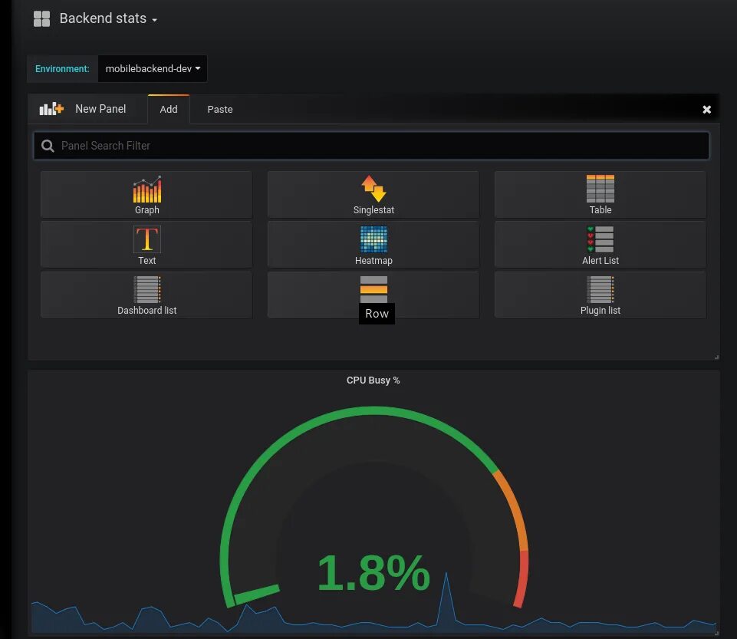
Task: Switch to the Paste tab
Action: pos(220,110)
